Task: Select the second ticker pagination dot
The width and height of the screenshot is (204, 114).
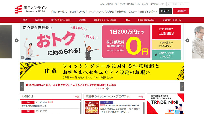Action: (99, 89)
